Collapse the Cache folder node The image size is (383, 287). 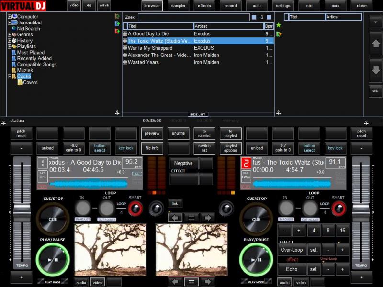coord(9,77)
